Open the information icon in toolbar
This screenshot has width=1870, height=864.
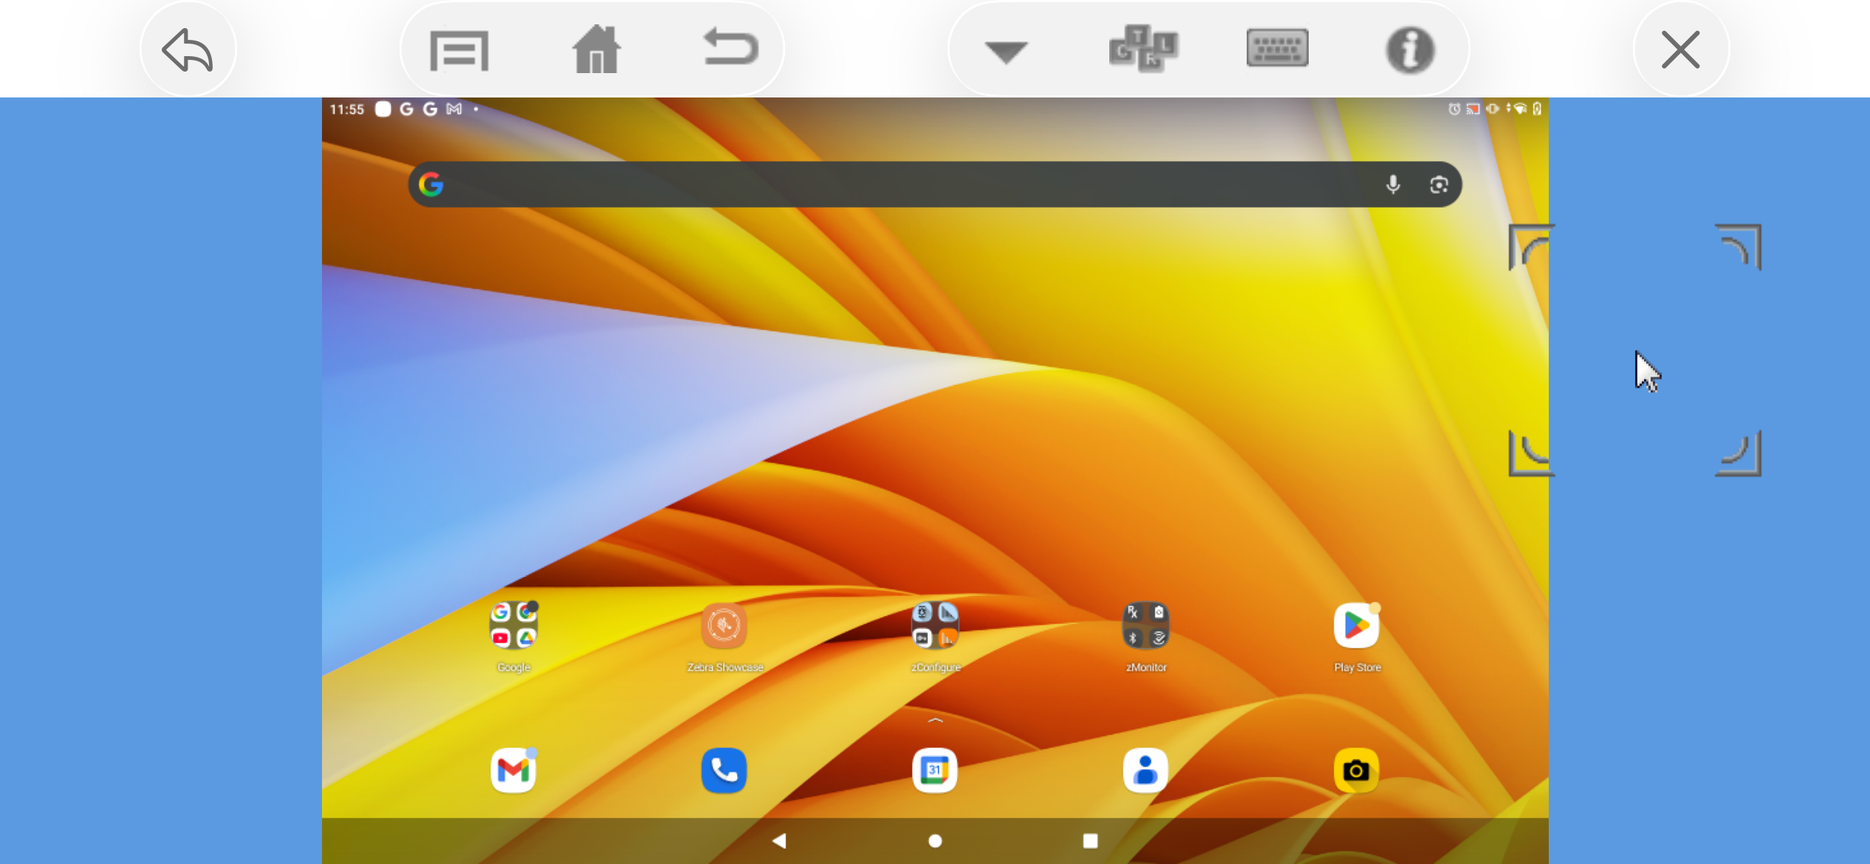click(x=1410, y=50)
